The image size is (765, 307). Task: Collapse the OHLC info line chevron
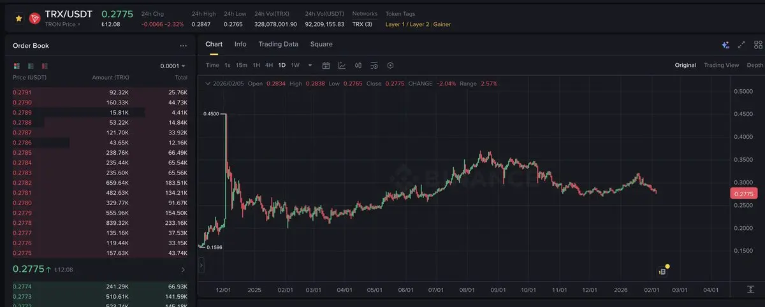207,83
